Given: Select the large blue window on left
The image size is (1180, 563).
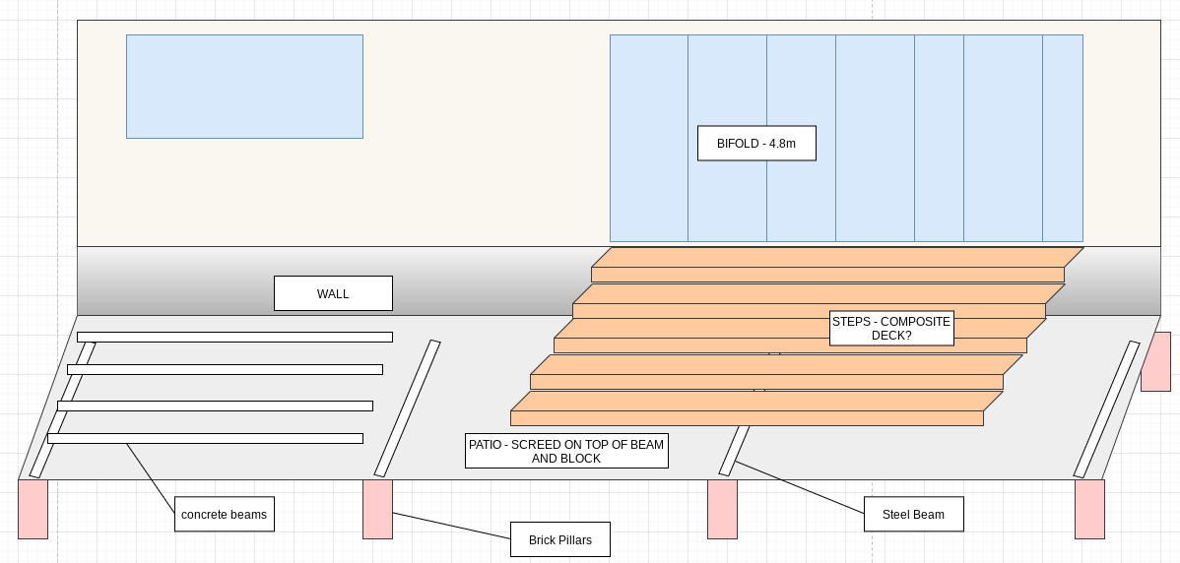Looking at the screenshot, I should (244, 87).
